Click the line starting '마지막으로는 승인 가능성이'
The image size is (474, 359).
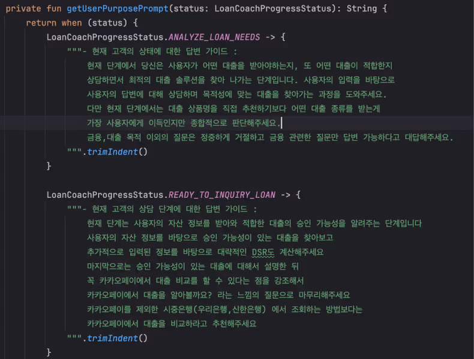pos(193,266)
